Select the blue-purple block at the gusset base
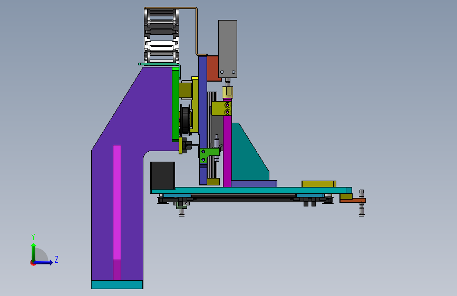457x296 pixels. pyautogui.click(x=254, y=183)
